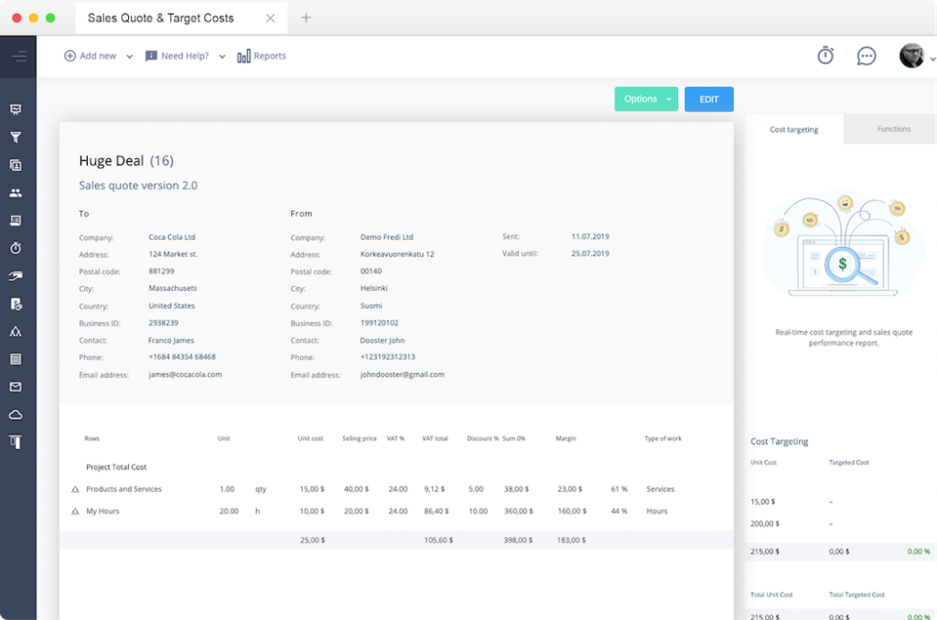Click the presentation board sidebar icon
Image resolution: width=937 pixels, height=620 pixels.
[x=16, y=110]
